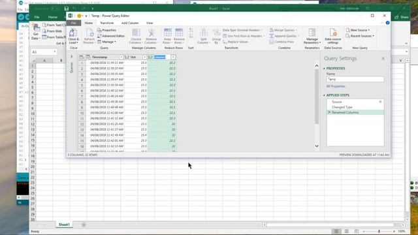
Task: Open the New Source dropdown
Action: click(x=358, y=30)
